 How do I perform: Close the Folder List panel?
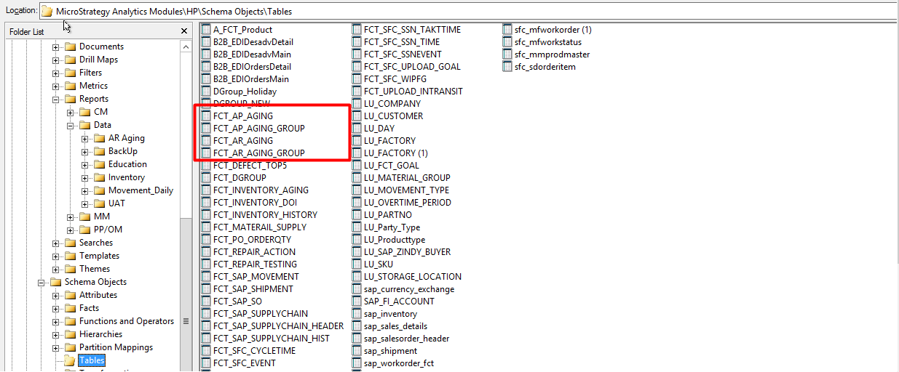pos(184,31)
